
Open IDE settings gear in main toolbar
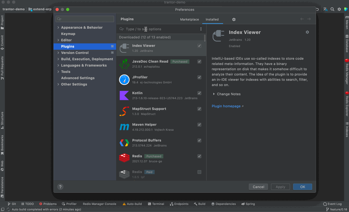(339, 9)
